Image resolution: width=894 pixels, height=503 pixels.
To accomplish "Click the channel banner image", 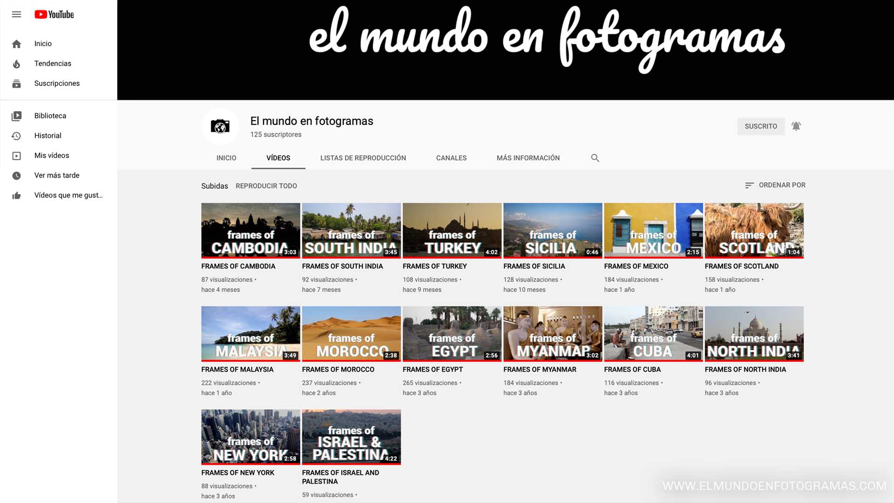I will 506,50.
